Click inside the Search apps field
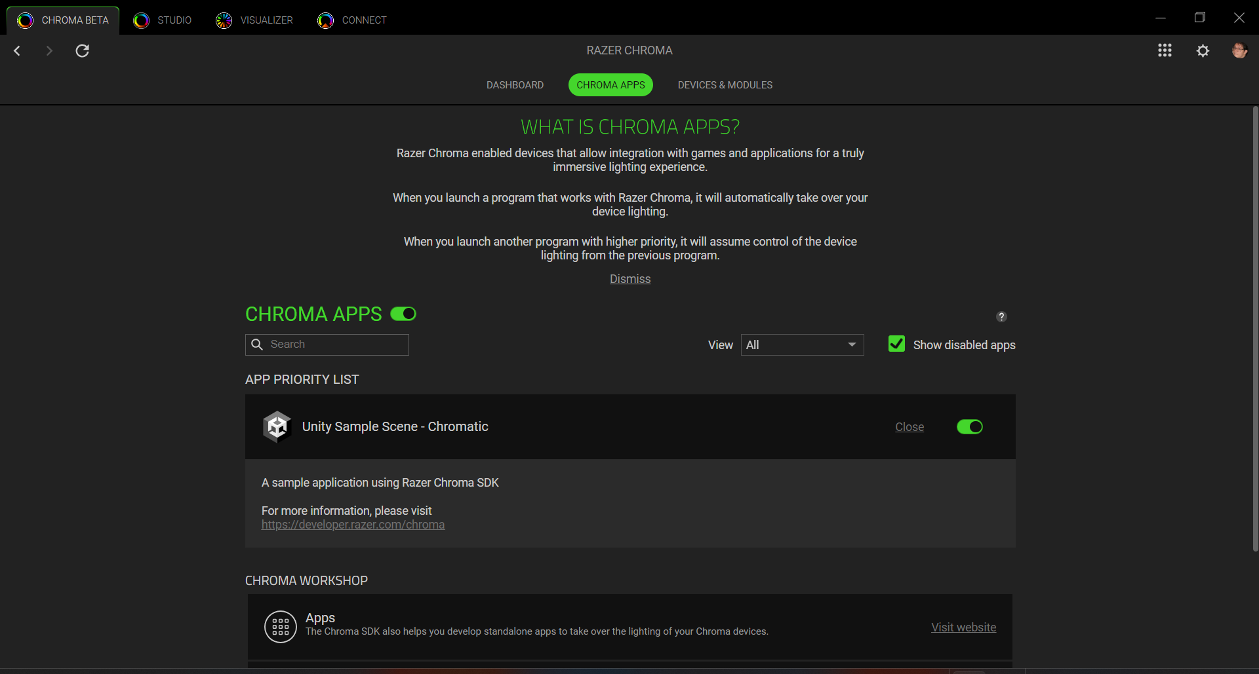1259x674 pixels. coord(334,345)
